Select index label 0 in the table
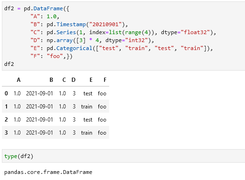This screenshot has width=245, height=180. point(6,94)
